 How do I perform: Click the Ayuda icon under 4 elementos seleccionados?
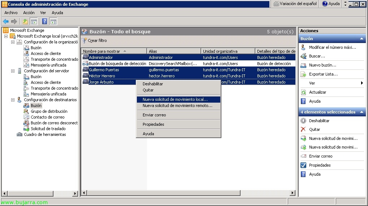click(x=303, y=174)
